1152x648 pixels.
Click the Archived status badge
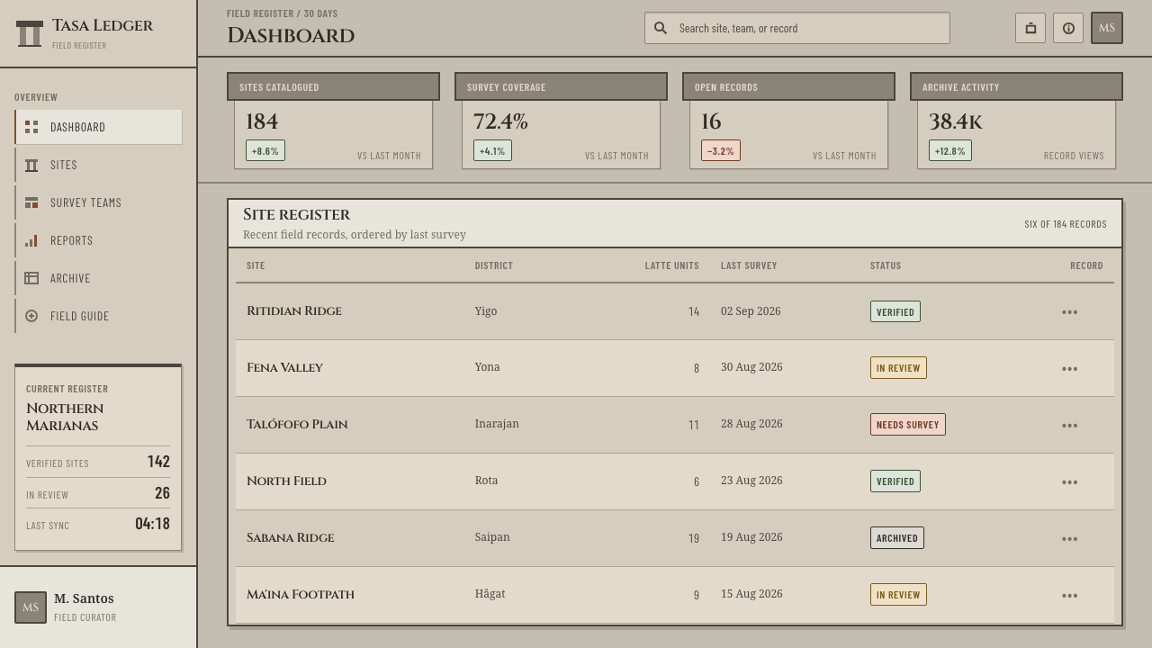click(x=897, y=538)
